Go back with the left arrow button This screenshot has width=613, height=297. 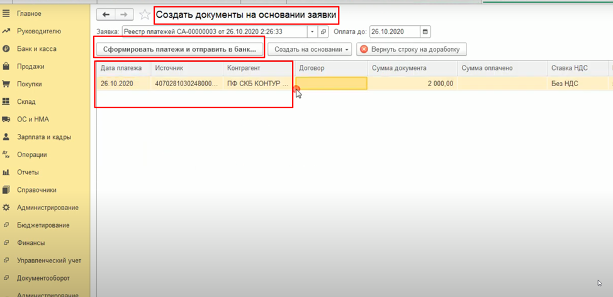click(106, 14)
